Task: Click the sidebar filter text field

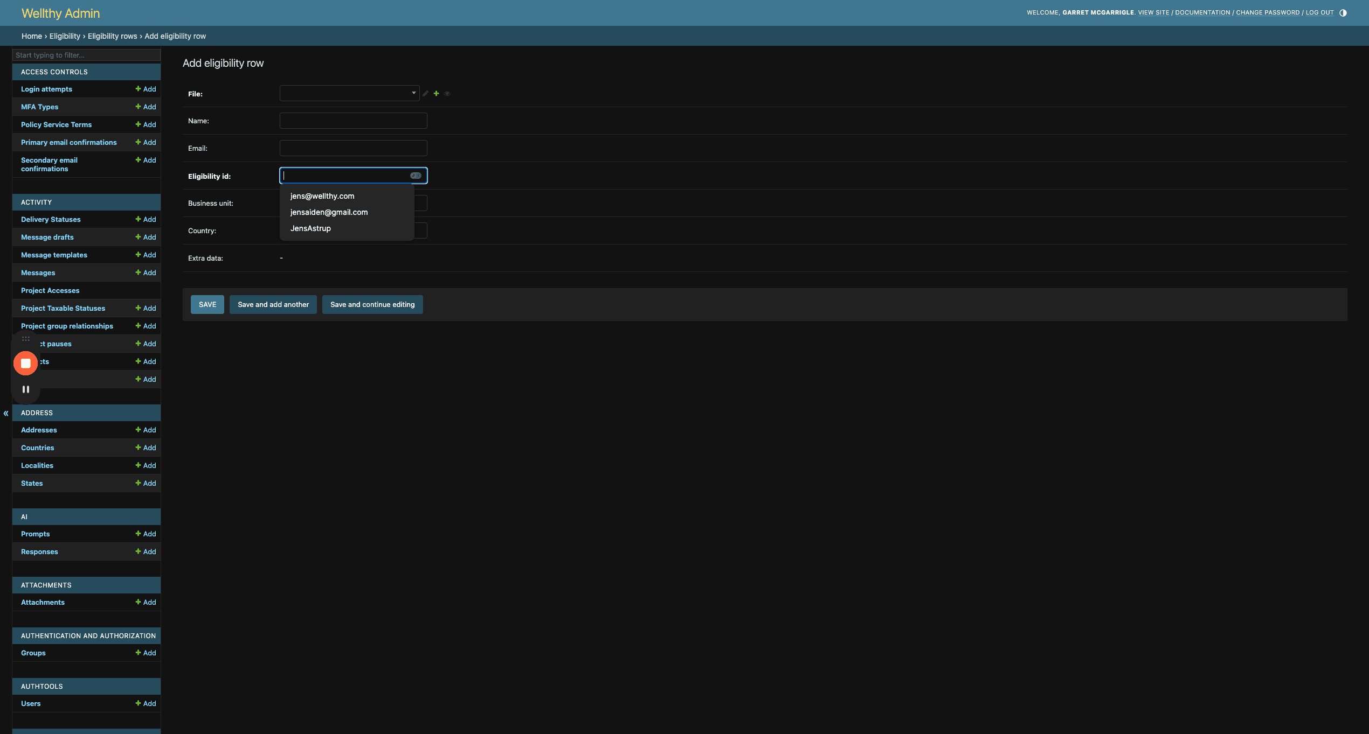Action: (86, 55)
